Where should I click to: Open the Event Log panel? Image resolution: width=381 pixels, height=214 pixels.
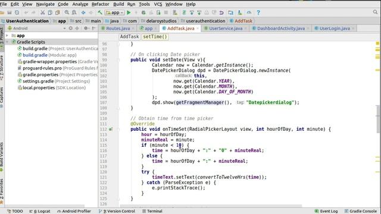[x=326, y=211]
